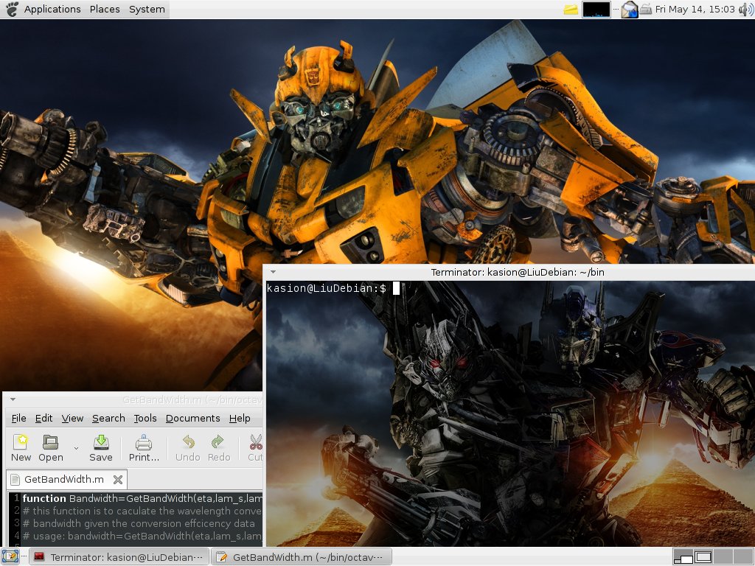This screenshot has height=566, width=755.
Task: Close the GetBandWidth.m tab
Action: point(118,479)
